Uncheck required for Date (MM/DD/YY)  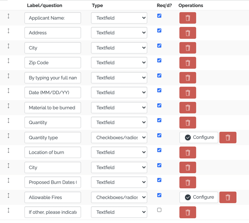pyautogui.click(x=159, y=90)
